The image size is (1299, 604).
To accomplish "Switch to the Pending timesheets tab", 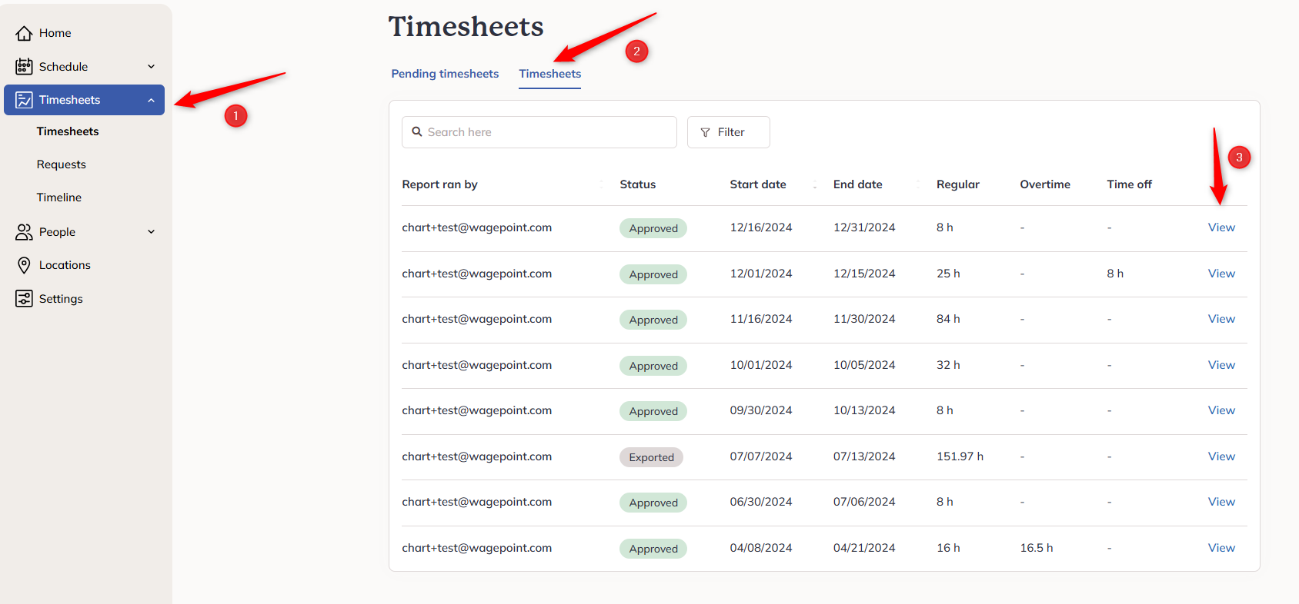I will coord(445,74).
